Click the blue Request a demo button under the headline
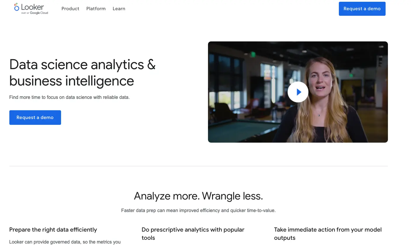This screenshot has height=245, width=411. (35, 117)
